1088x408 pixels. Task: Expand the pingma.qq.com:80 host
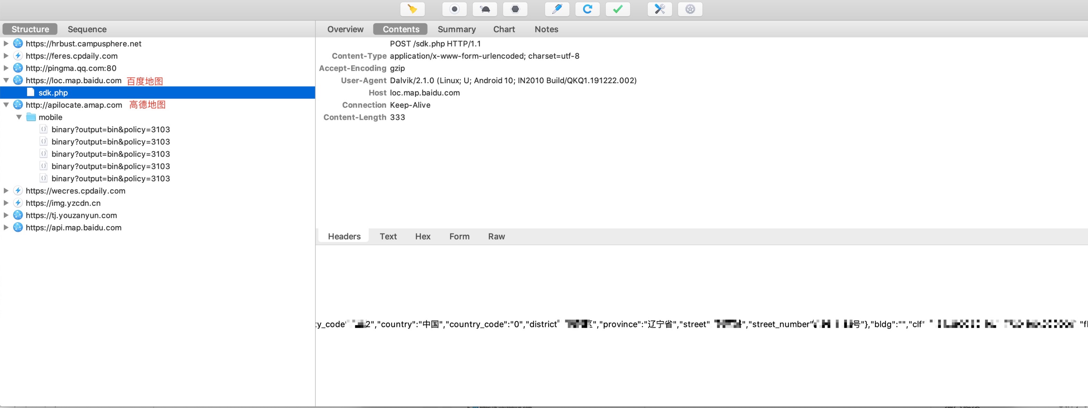click(6, 68)
